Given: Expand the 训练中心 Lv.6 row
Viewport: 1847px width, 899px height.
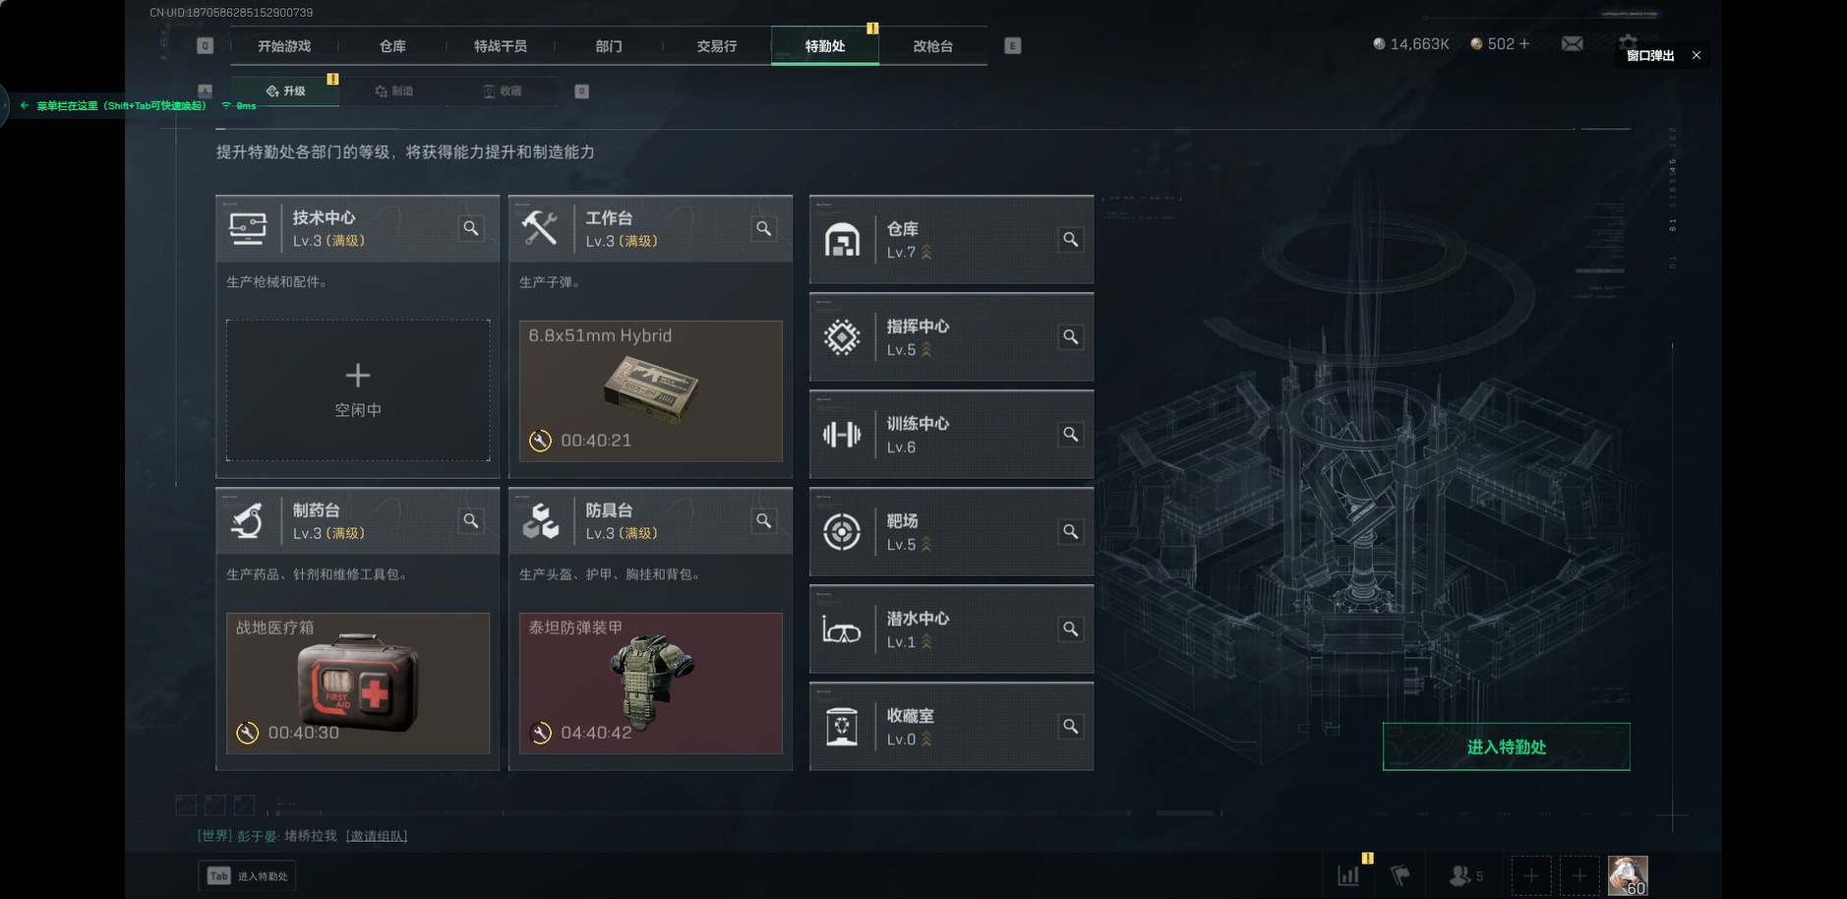Looking at the screenshot, I should coord(951,435).
